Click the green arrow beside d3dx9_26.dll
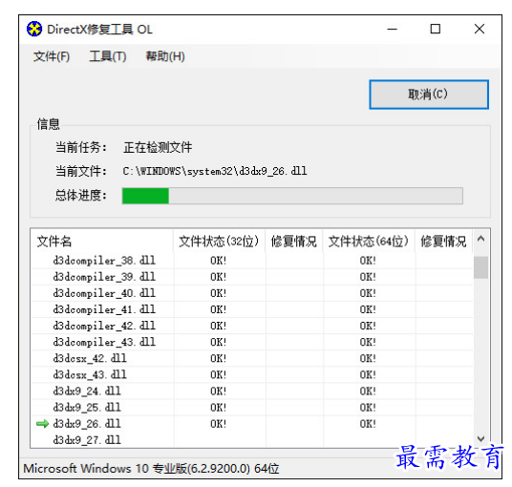 coord(42,424)
